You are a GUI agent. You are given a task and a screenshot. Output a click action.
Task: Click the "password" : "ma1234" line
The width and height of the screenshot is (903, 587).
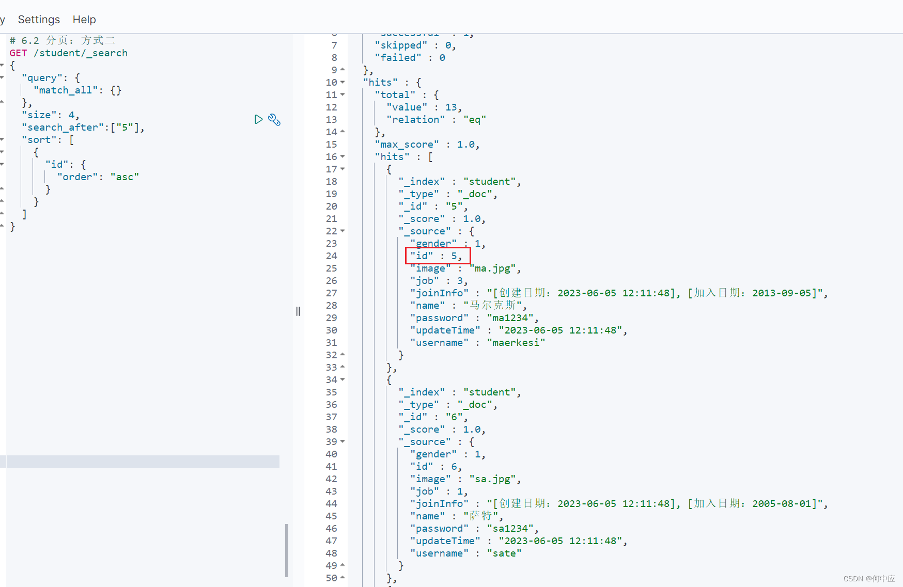(x=474, y=318)
